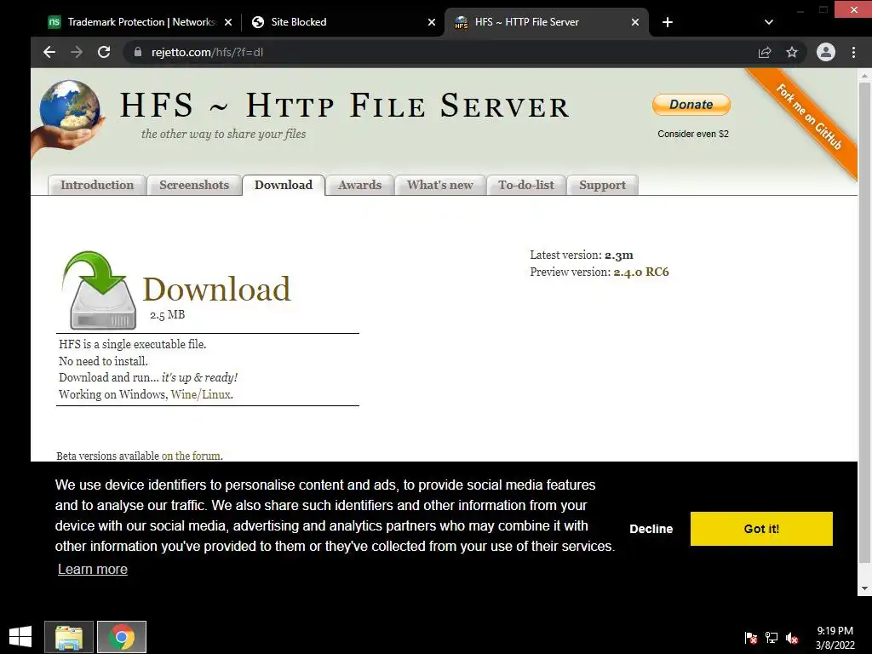Click 'No need to install.' text
This screenshot has width=872, height=654.
pos(103,361)
